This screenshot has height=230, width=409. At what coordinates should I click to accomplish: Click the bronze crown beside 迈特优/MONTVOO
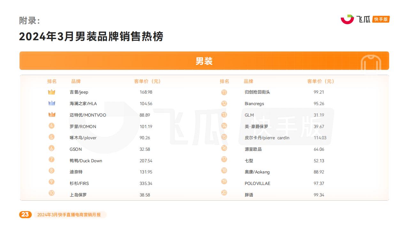point(51,115)
